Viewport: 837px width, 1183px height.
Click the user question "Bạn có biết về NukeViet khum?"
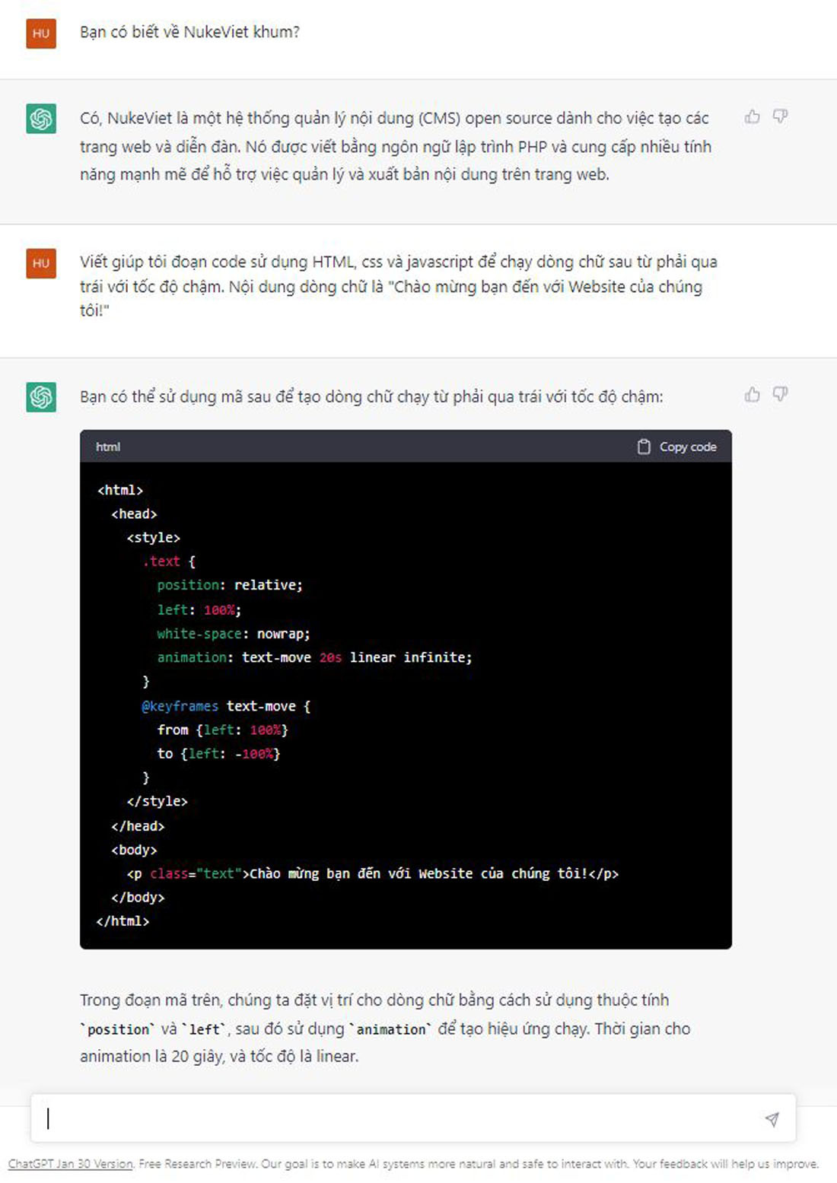coord(189,32)
